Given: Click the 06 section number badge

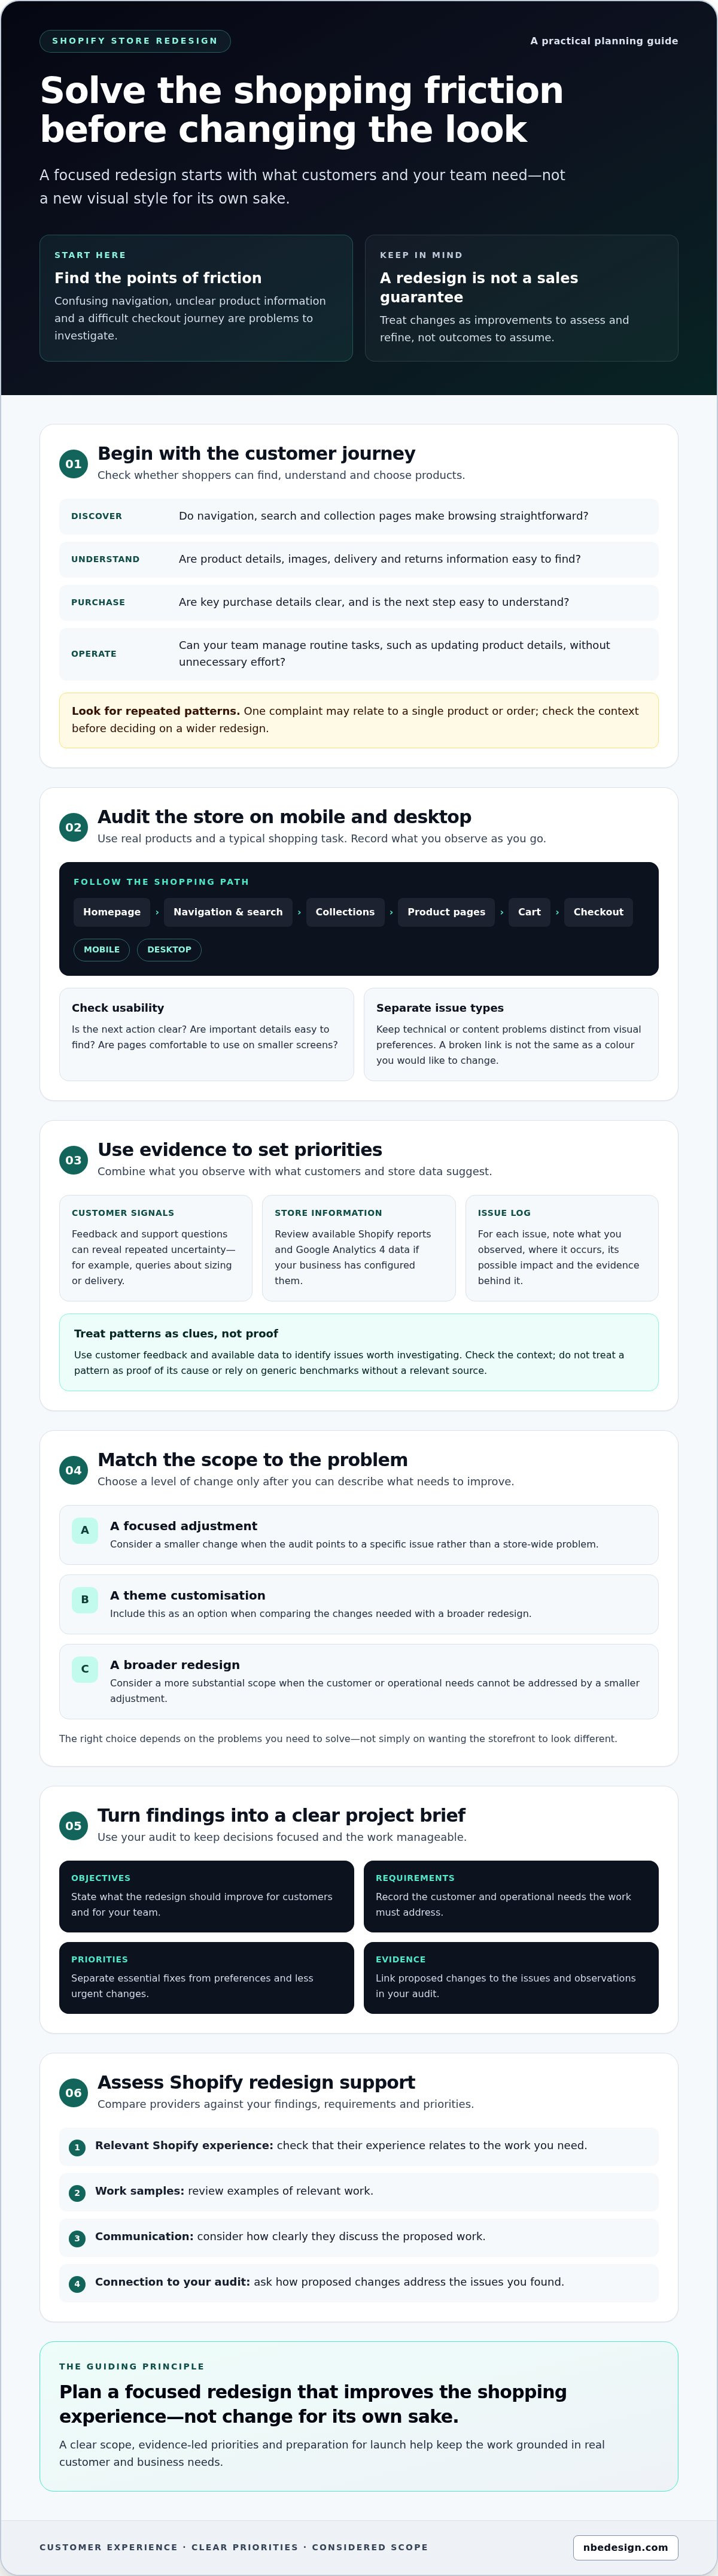Looking at the screenshot, I should (73, 2092).
